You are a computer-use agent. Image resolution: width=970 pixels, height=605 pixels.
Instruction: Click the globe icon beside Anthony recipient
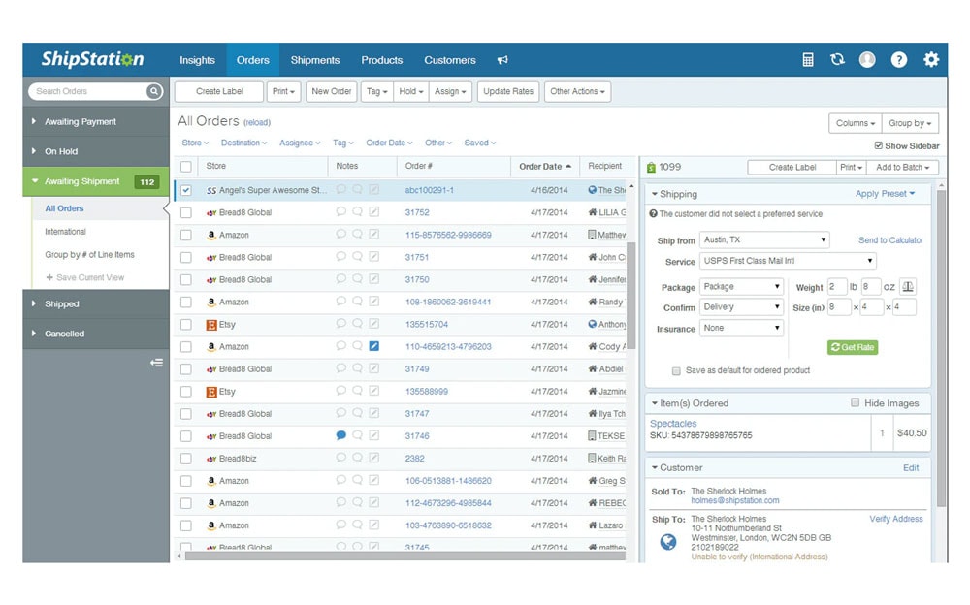592,324
